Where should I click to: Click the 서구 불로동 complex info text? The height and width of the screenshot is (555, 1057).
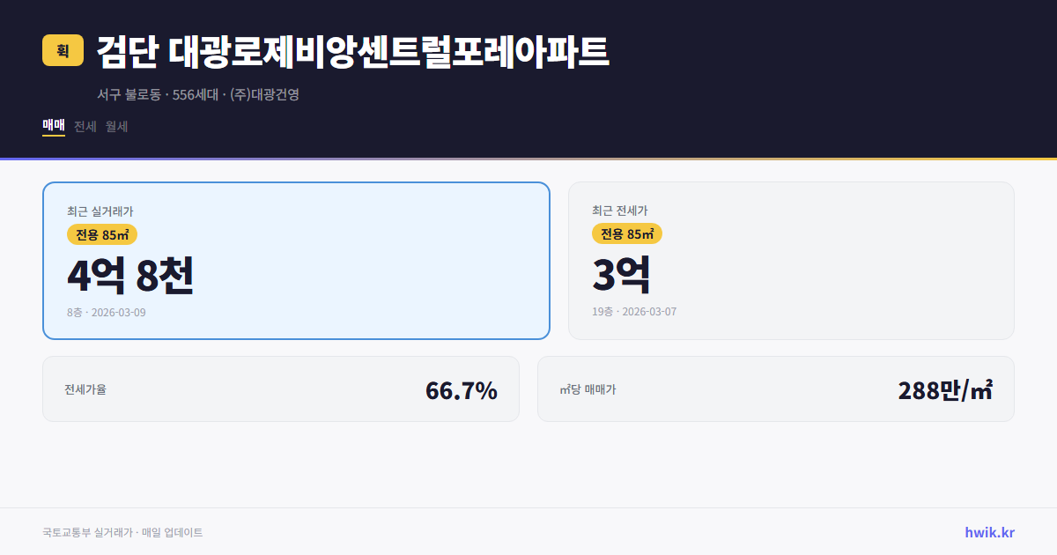[199, 94]
